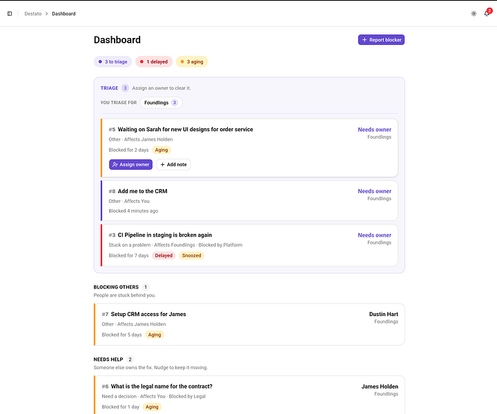This screenshot has width=497, height=414.
Task: Click the Aging tag on blocker #7
Action: pos(155,335)
